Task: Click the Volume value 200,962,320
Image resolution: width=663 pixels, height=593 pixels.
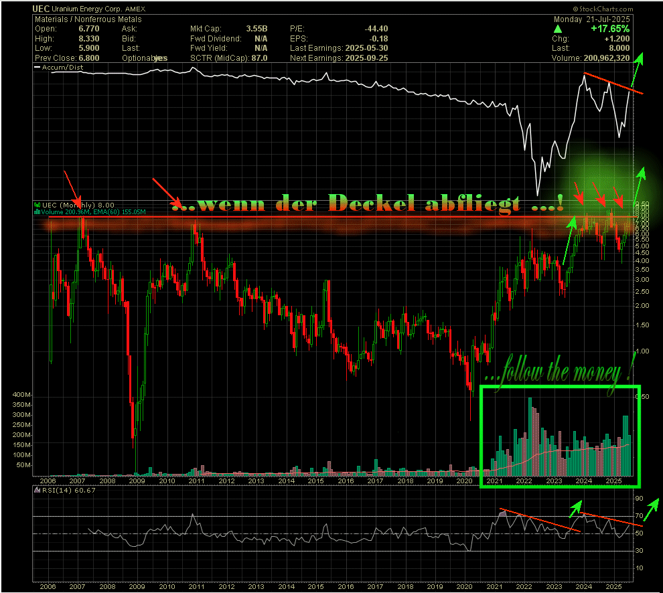Action: [606, 58]
